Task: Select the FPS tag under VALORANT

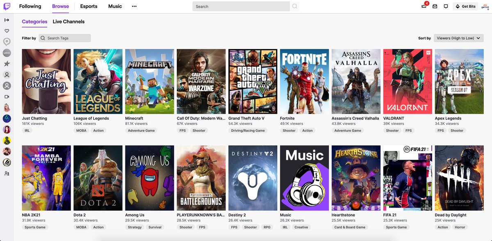Action: pyautogui.click(x=409, y=131)
